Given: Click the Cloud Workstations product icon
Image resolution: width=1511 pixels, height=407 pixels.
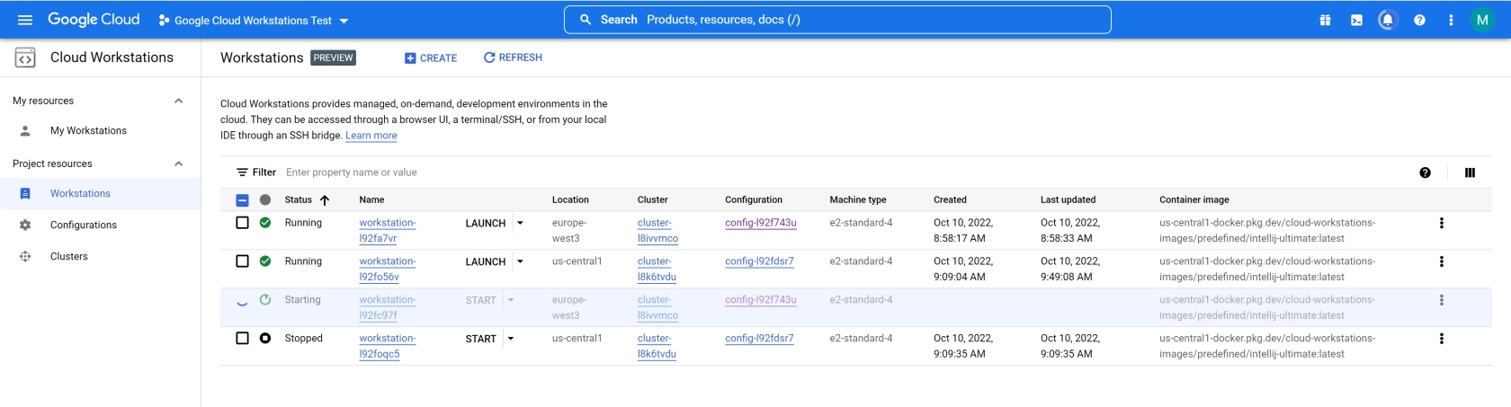Looking at the screenshot, I should pos(25,58).
